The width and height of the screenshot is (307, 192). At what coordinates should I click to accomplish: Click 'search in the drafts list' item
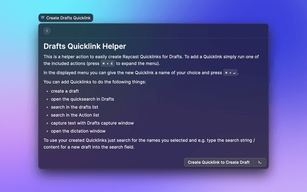74,107
